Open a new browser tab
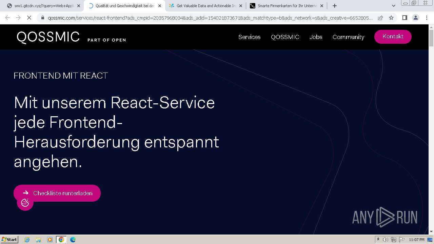 coord(335,6)
